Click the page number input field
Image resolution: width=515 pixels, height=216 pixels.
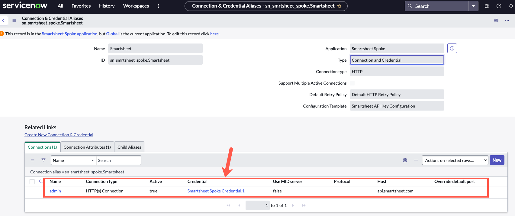258,205
